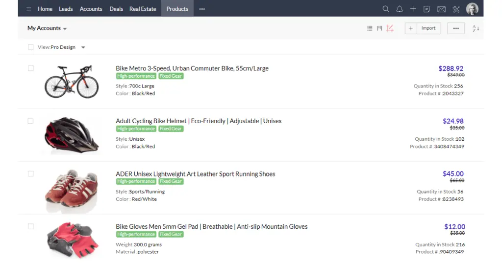Click the plus icon in the top bar

pos(413,9)
